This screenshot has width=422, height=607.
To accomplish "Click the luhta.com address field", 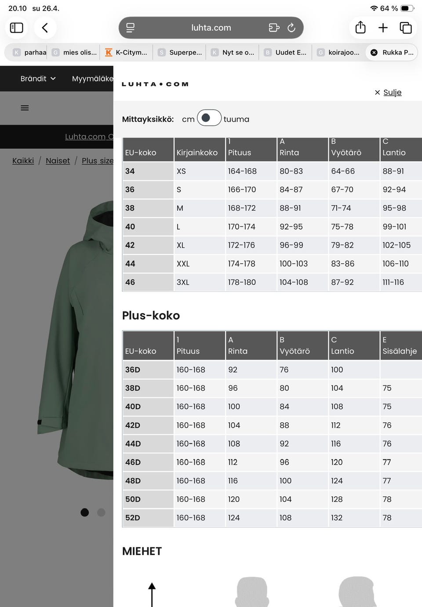I will (211, 28).
